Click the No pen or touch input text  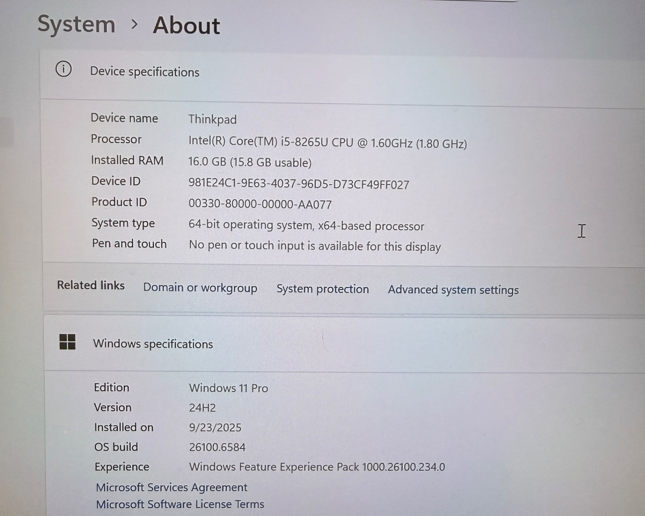tap(315, 246)
